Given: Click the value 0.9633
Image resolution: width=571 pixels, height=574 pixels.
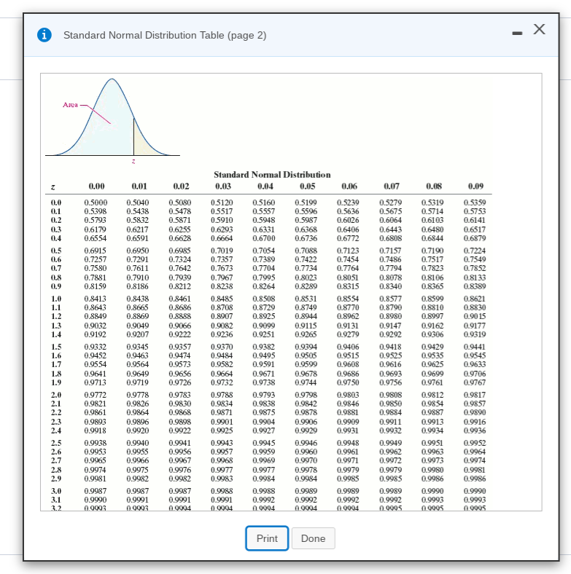Looking at the screenshot, I should click(x=475, y=365).
